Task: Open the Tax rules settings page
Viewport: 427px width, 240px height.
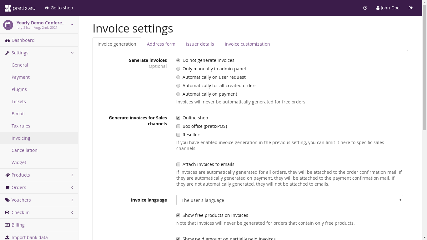Action: (x=21, y=126)
